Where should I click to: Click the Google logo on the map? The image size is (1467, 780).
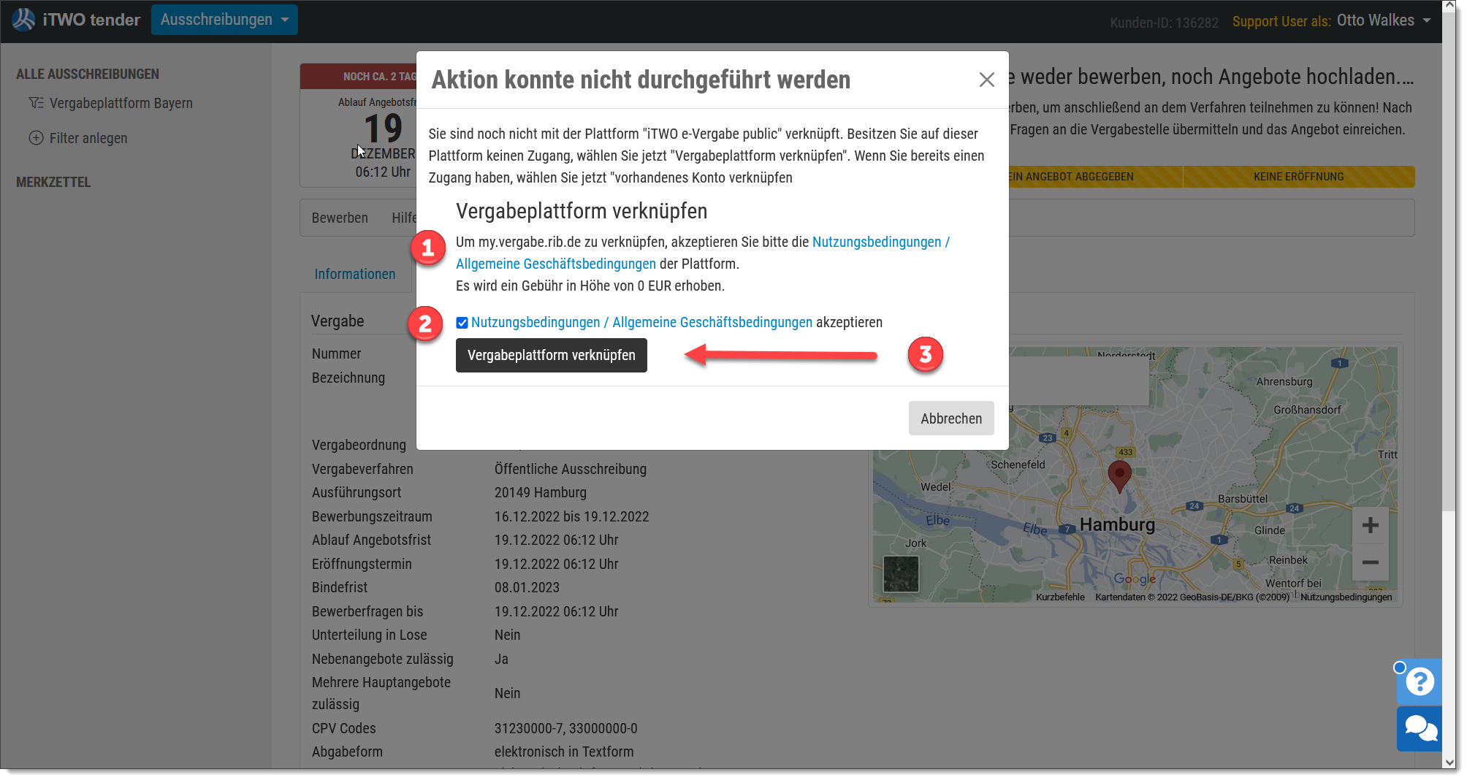coord(1135,579)
